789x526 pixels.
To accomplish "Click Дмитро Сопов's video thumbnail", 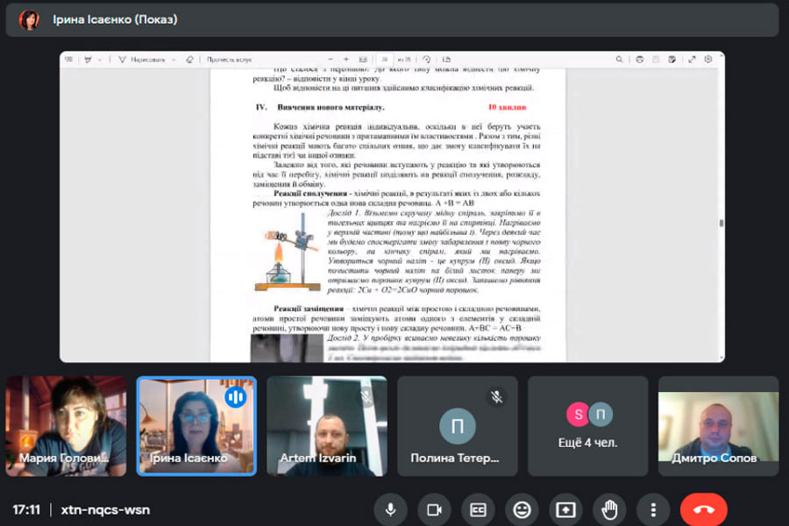I will click(718, 426).
